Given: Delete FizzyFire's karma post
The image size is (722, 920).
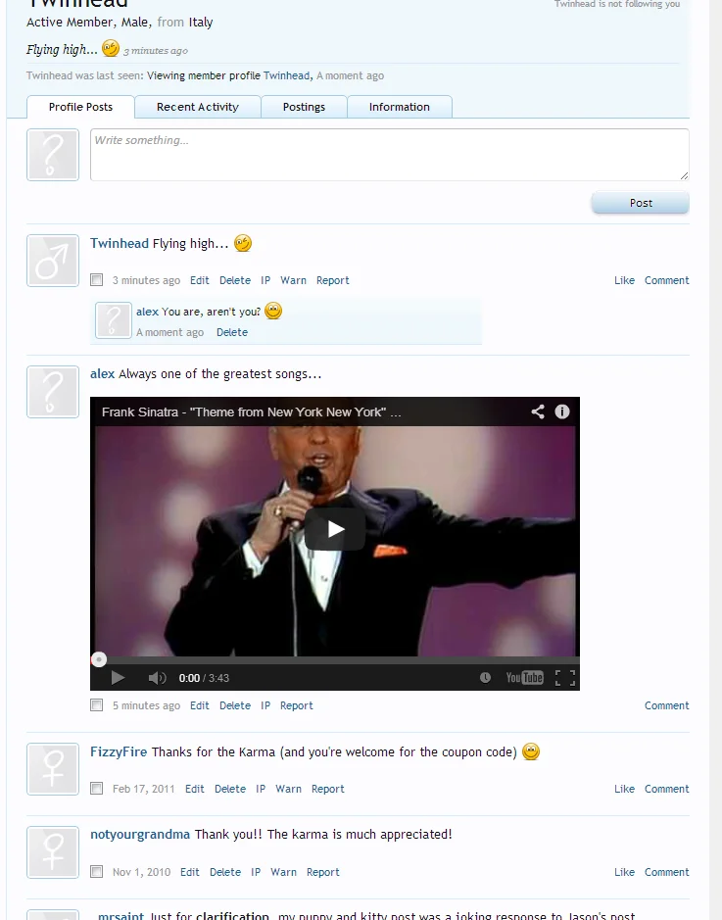Looking at the screenshot, I should pyautogui.click(x=230, y=789).
